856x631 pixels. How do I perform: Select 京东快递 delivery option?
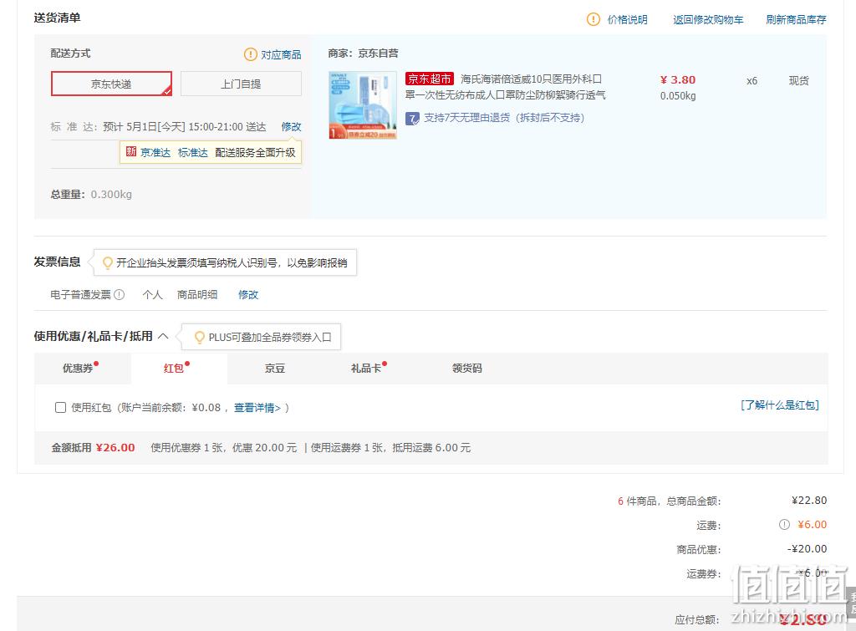[x=111, y=84]
